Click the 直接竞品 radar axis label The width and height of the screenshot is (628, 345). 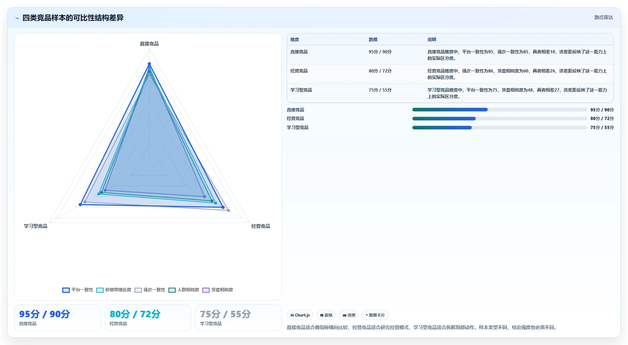[x=149, y=44]
